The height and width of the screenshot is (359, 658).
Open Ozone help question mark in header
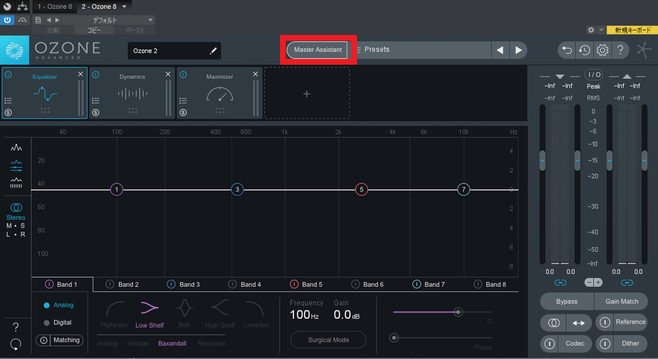620,50
